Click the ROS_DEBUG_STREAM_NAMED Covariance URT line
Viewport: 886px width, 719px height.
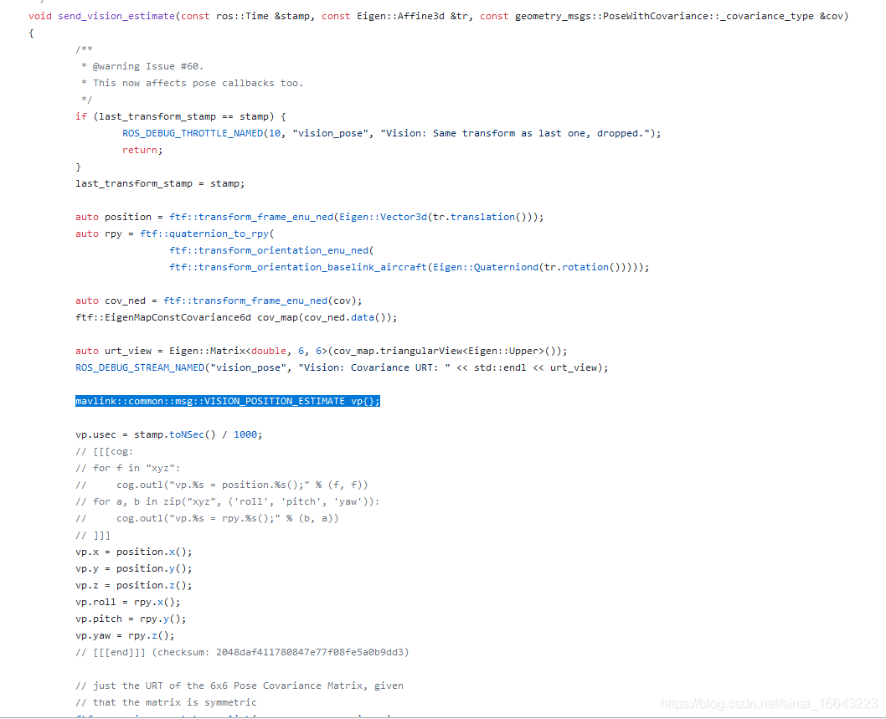[x=342, y=367]
